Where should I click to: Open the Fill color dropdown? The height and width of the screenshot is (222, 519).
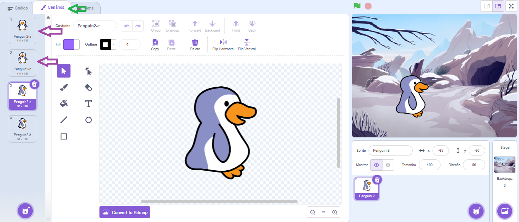[77, 44]
